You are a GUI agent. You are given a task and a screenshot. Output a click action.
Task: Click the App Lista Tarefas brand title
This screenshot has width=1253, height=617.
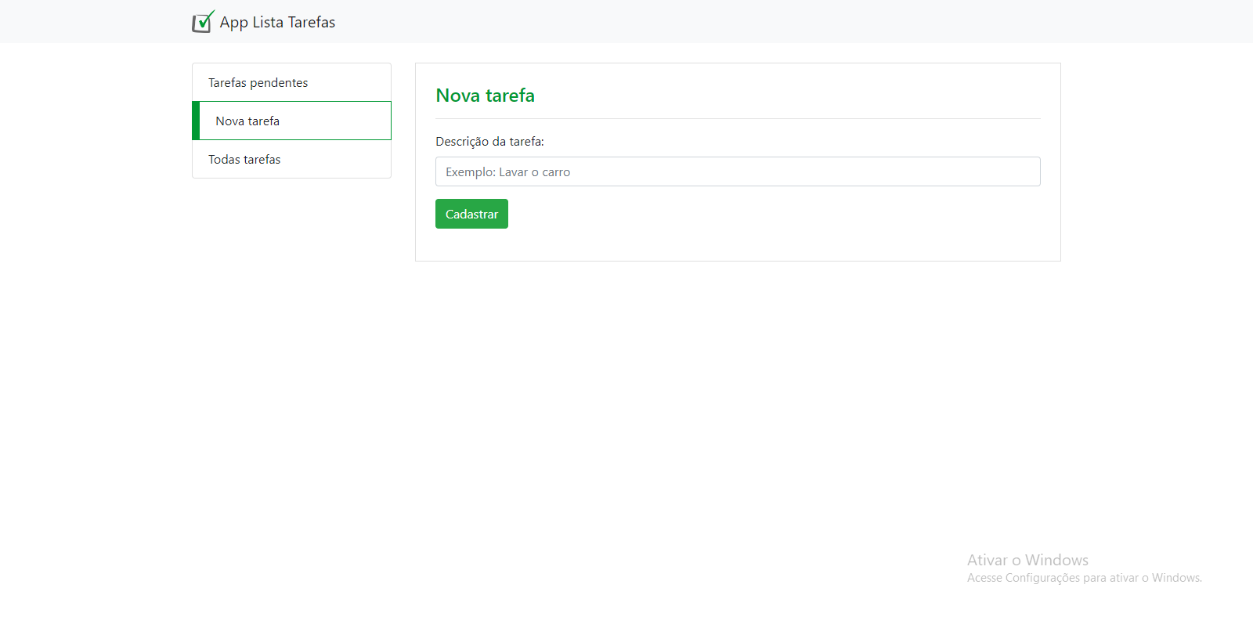(277, 23)
